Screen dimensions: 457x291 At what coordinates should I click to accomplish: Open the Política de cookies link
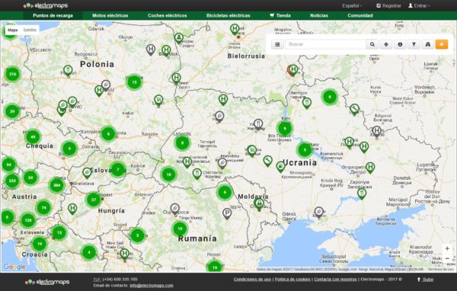[292, 280]
